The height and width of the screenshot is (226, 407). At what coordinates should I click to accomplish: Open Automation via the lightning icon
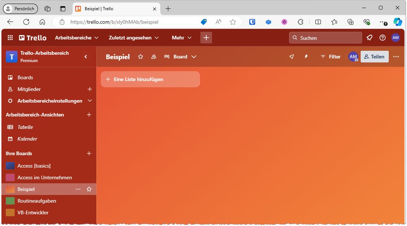tap(306, 57)
